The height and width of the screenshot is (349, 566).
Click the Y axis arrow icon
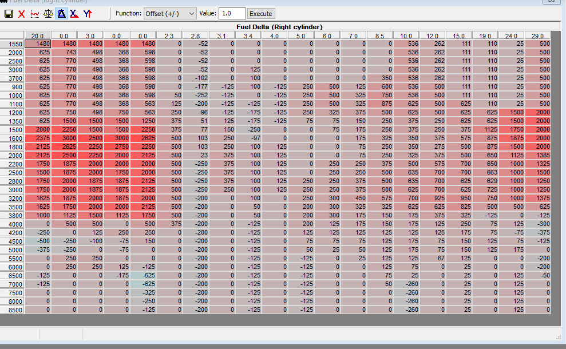click(88, 13)
